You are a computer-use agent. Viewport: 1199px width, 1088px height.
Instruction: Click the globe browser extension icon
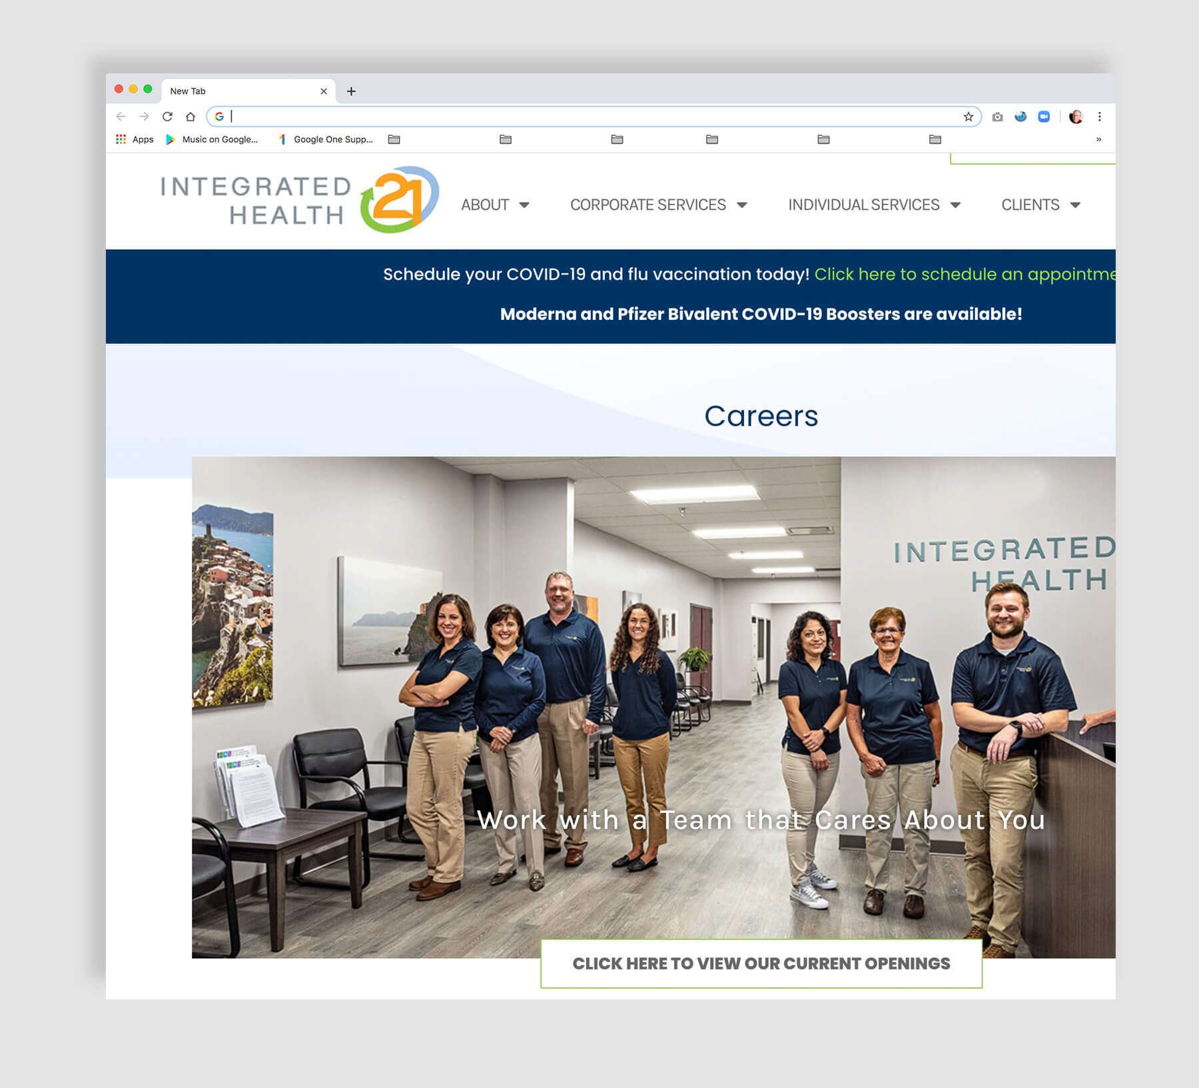click(x=1020, y=117)
